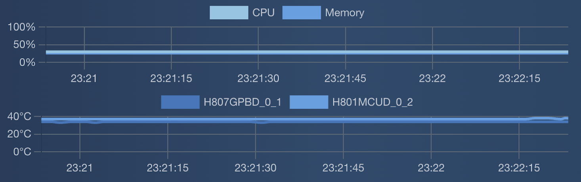The height and width of the screenshot is (182, 581).
Task: Toggle the H807GPBD_0_1 temperature series label
Action: coord(243,102)
